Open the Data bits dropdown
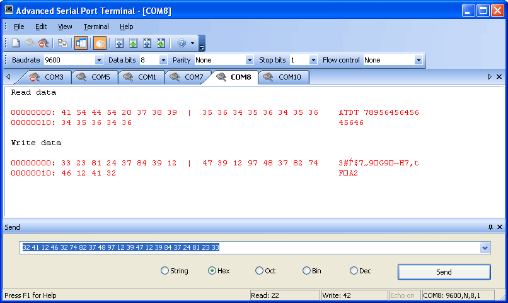This screenshot has width=508, height=303. pyautogui.click(x=163, y=60)
